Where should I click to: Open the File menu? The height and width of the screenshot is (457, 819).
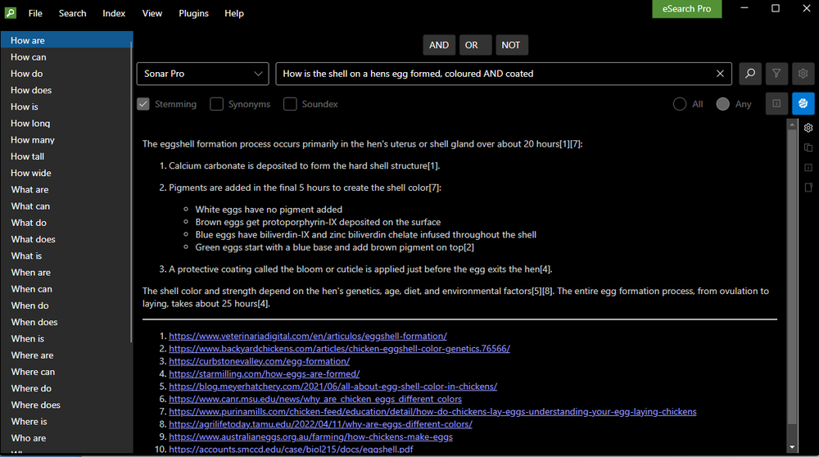tap(35, 13)
